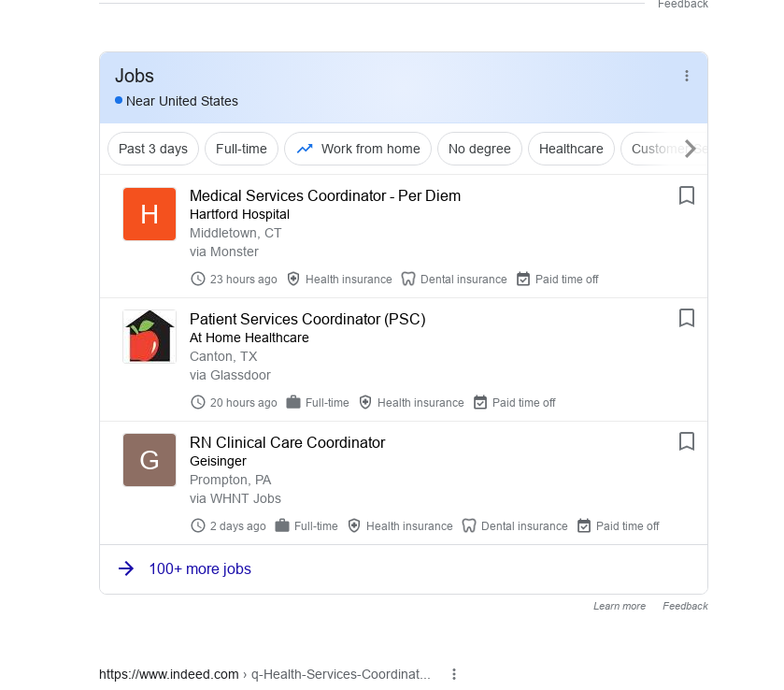Choose the No degree filter chip
784x690 pixels.
(x=479, y=149)
